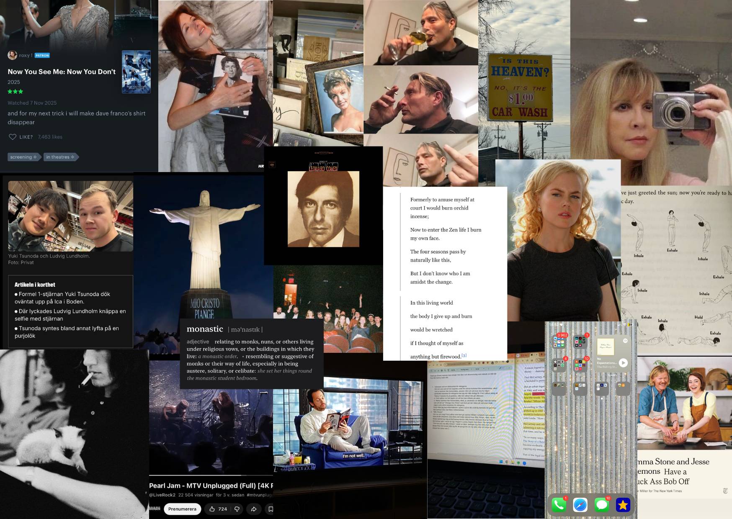Like the Pearl Jam video (724)
732x519 pixels.
(x=218, y=509)
